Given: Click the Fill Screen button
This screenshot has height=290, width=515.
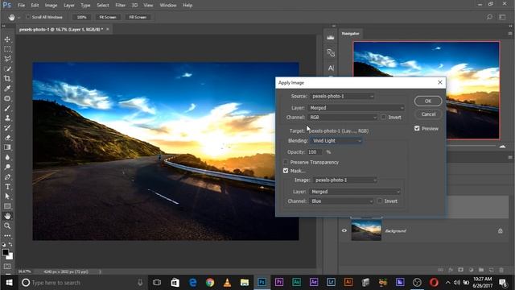Looking at the screenshot, I should 138,17.
